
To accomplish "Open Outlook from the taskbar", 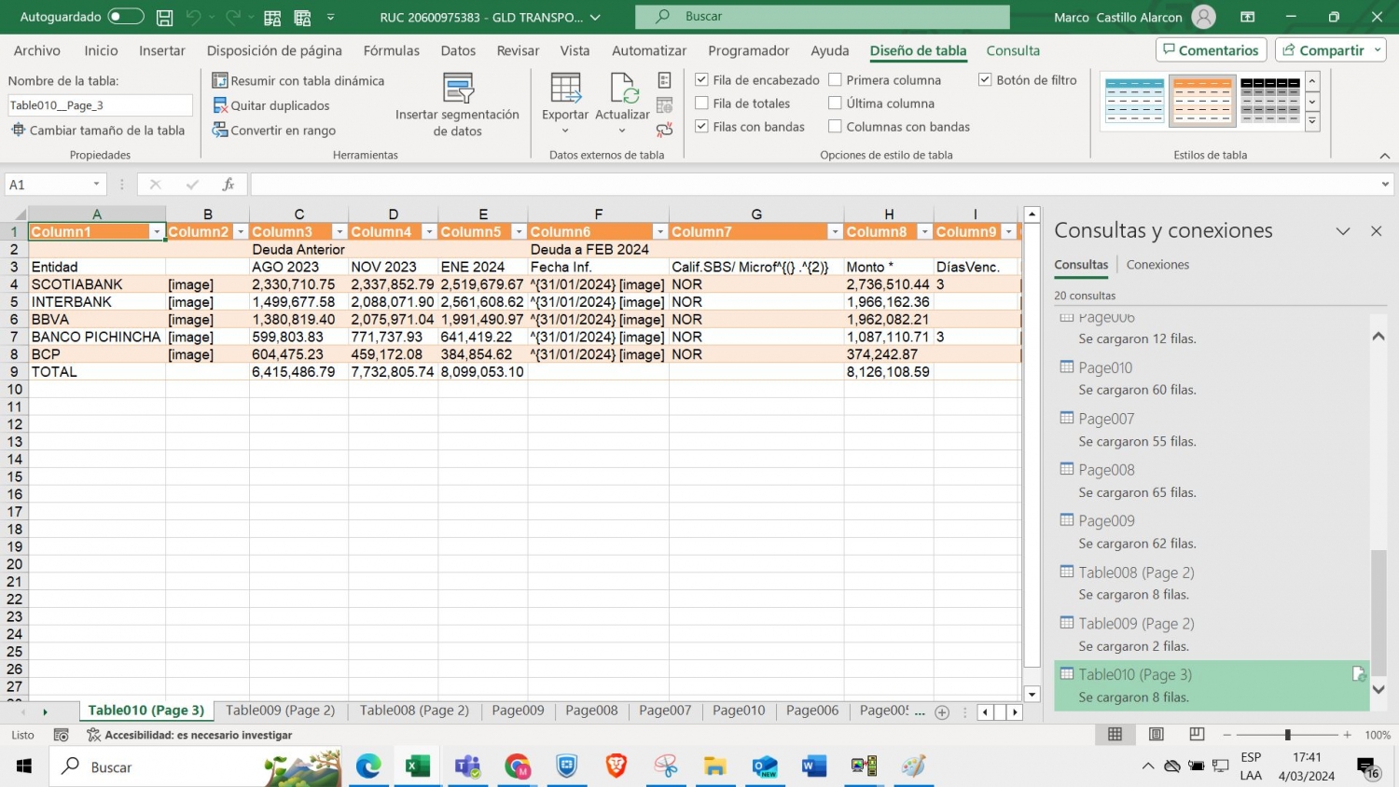I will click(765, 766).
